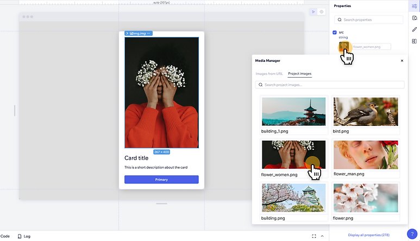The image size is (420, 241).
Task: Click the bird.png file name
Action: (341, 131)
